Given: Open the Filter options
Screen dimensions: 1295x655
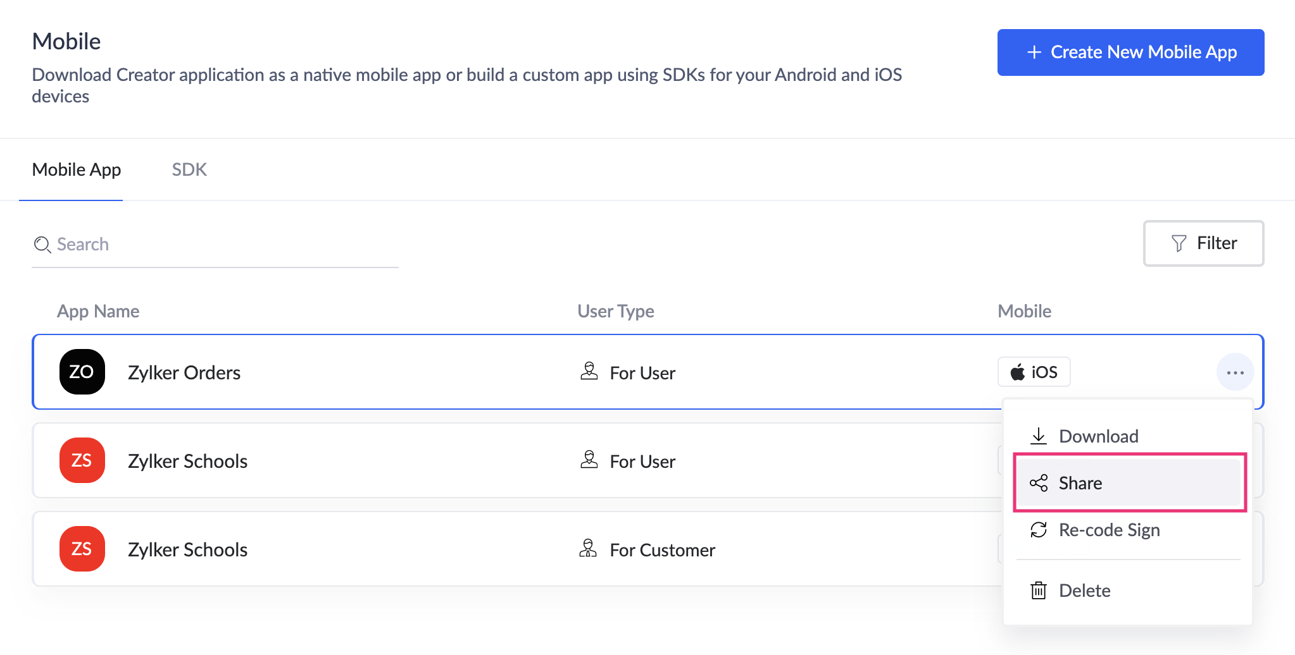Looking at the screenshot, I should point(1203,243).
